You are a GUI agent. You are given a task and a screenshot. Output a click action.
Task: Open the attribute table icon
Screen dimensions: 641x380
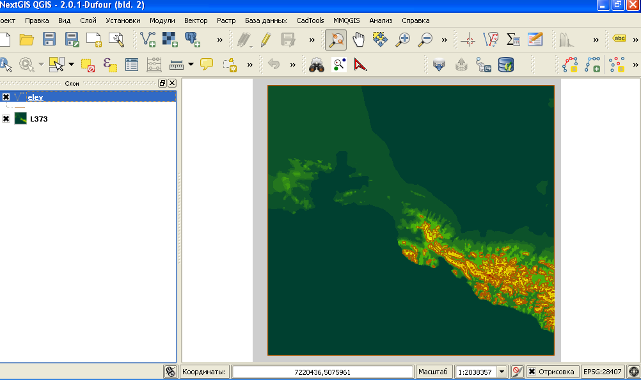pyautogui.click(x=132, y=65)
